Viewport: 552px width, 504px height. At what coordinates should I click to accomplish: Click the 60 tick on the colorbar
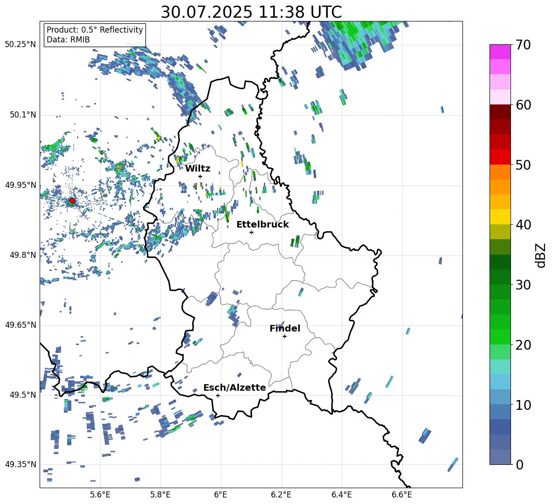(523, 105)
